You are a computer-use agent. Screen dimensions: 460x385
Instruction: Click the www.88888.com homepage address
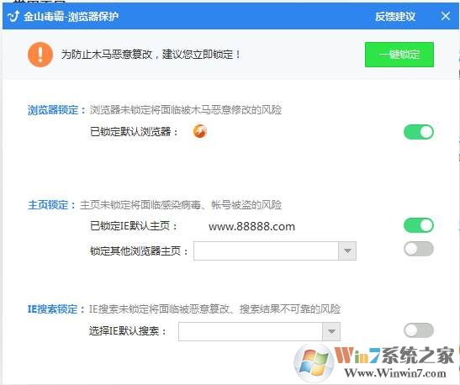[251, 226]
